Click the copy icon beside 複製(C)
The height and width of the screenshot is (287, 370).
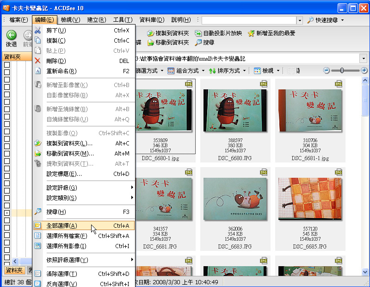coord(37,40)
